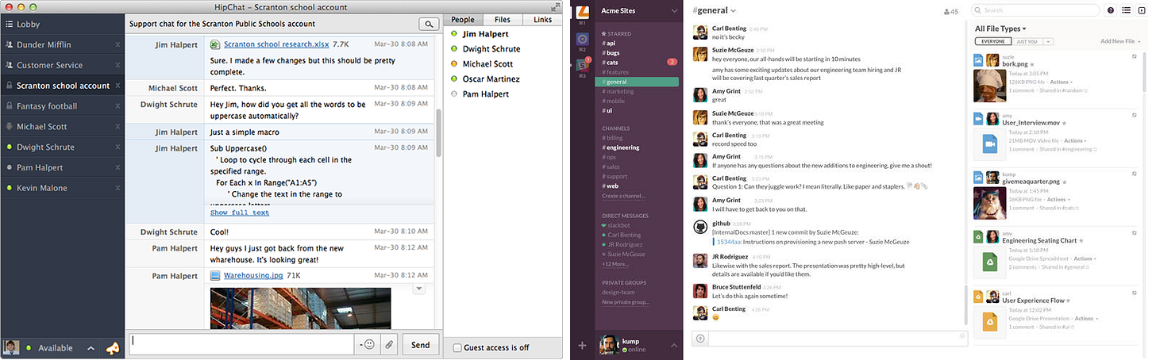This screenshot has width=1156, height=360.
Task: Click the github avatar in Slack messages
Action: point(700,227)
